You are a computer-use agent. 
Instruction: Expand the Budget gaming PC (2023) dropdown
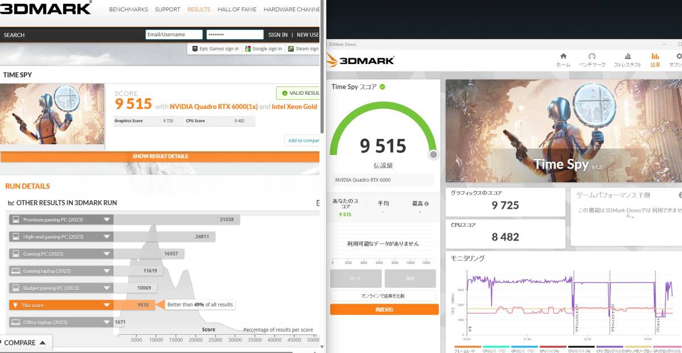(106, 288)
